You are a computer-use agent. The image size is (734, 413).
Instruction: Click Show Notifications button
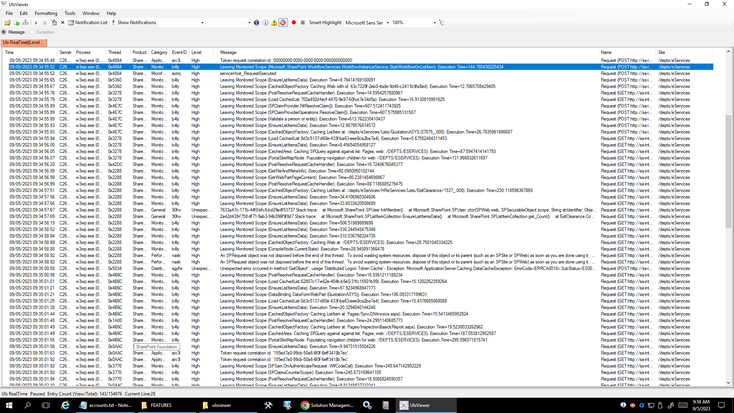134,23
